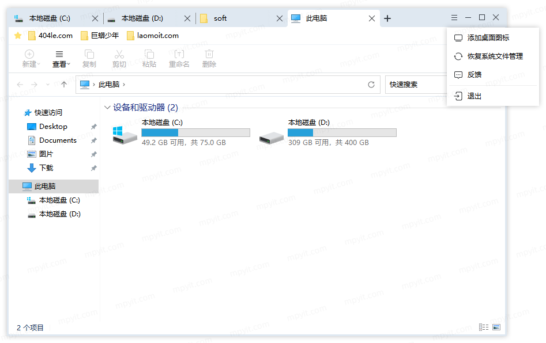Refresh the address bar location
Screen dimensions: 546x343
(371, 85)
